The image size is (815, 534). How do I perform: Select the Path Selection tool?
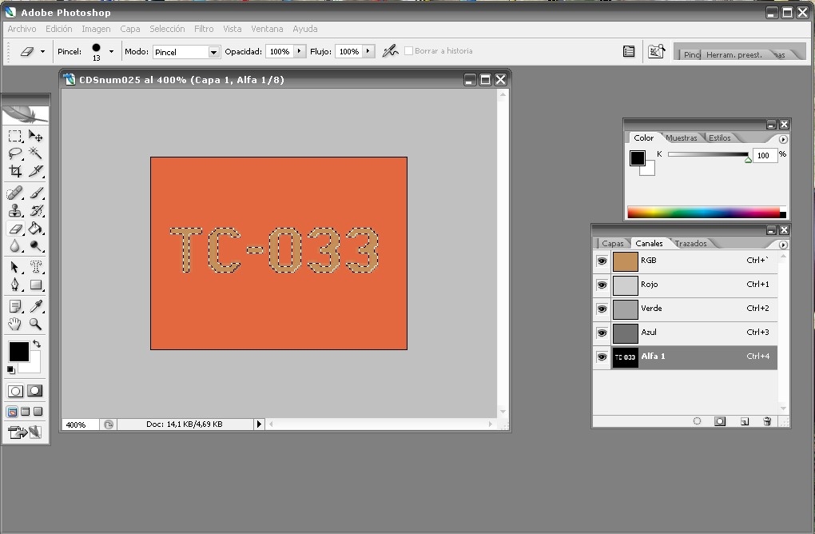(15, 267)
